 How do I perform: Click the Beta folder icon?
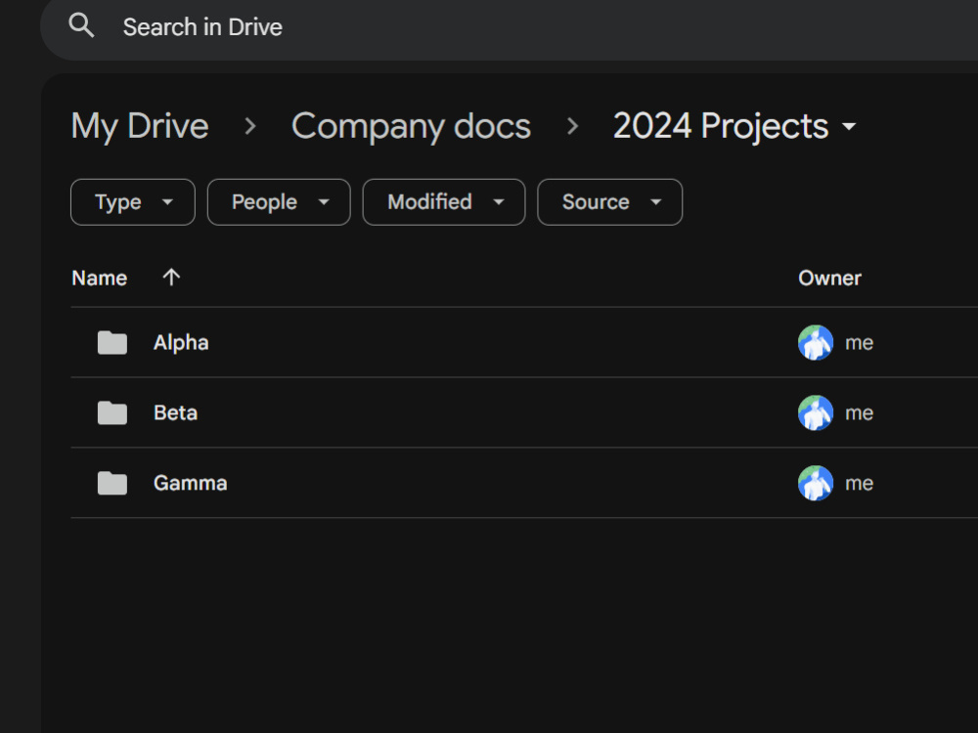point(112,413)
